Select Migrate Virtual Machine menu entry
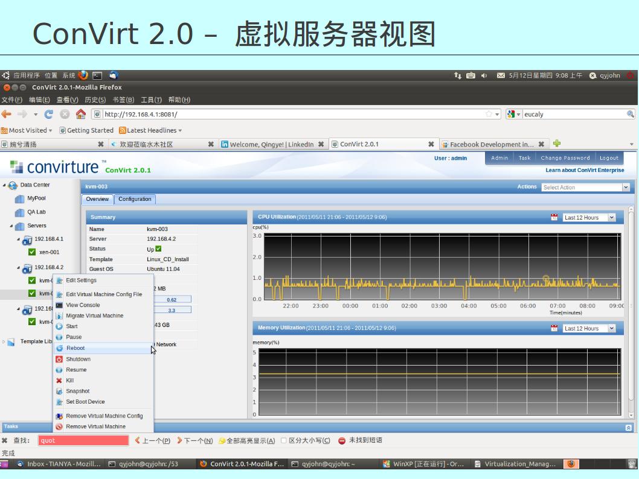Image resolution: width=639 pixels, height=479 pixels. [x=94, y=316]
